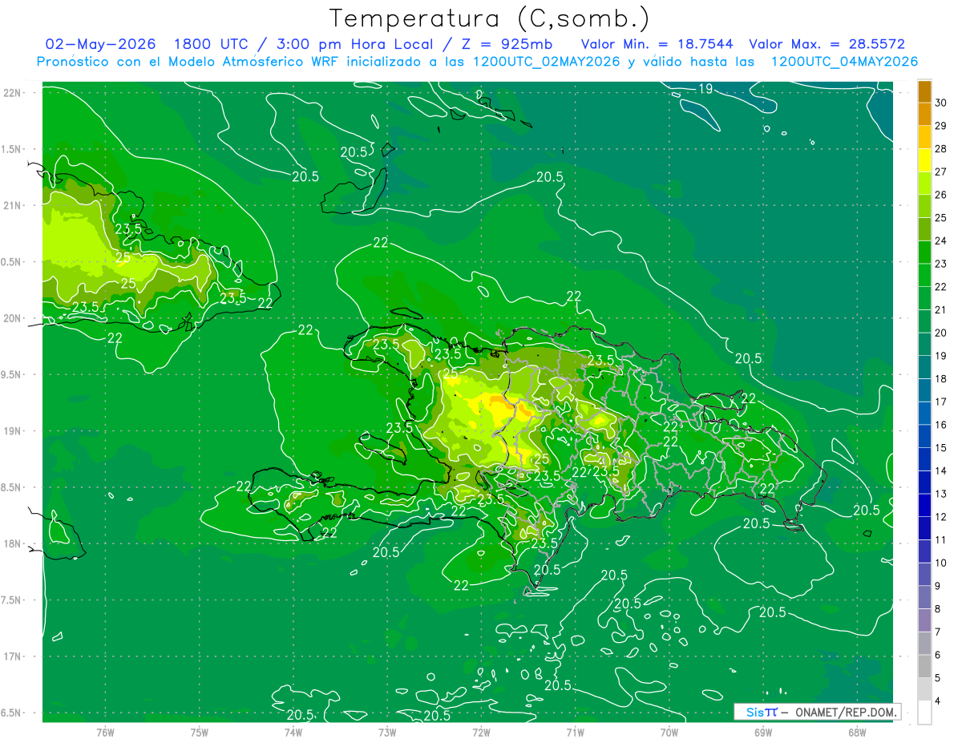
Task: Click the 22N latitude axis label
Action: click(13, 93)
